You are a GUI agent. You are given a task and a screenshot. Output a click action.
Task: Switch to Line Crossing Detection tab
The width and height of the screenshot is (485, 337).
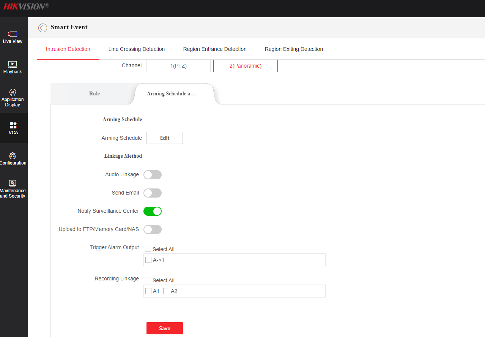[137, 49]
